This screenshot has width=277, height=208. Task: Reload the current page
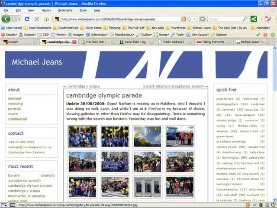click(27, 19)
